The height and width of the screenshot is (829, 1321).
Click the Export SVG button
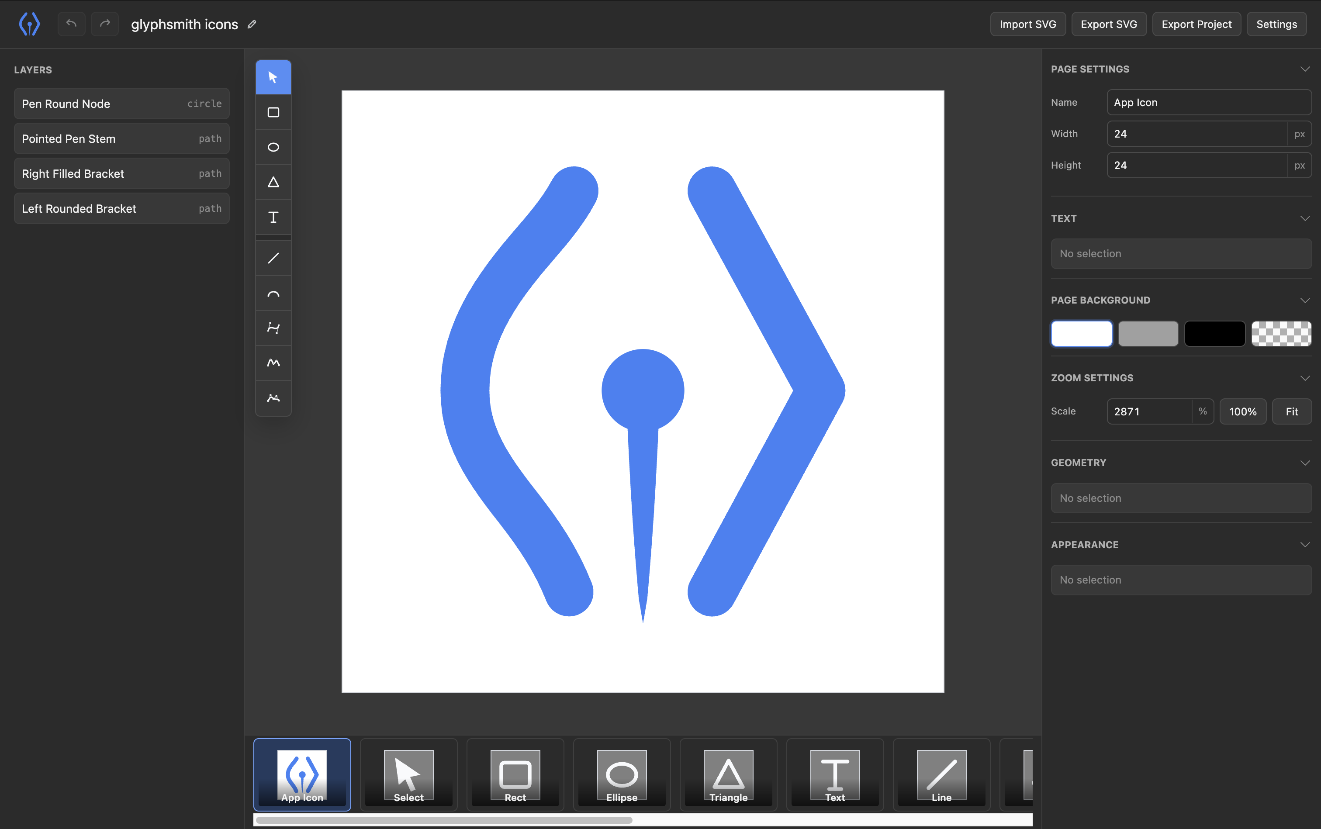(x=1109, y=24)
